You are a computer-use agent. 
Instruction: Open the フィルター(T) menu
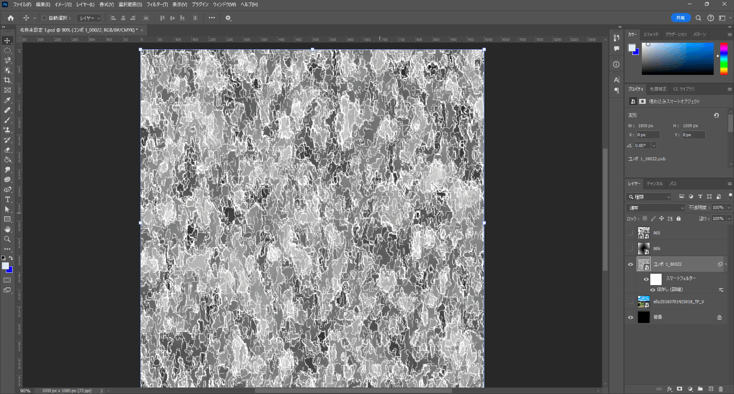(x=157, y=4)
